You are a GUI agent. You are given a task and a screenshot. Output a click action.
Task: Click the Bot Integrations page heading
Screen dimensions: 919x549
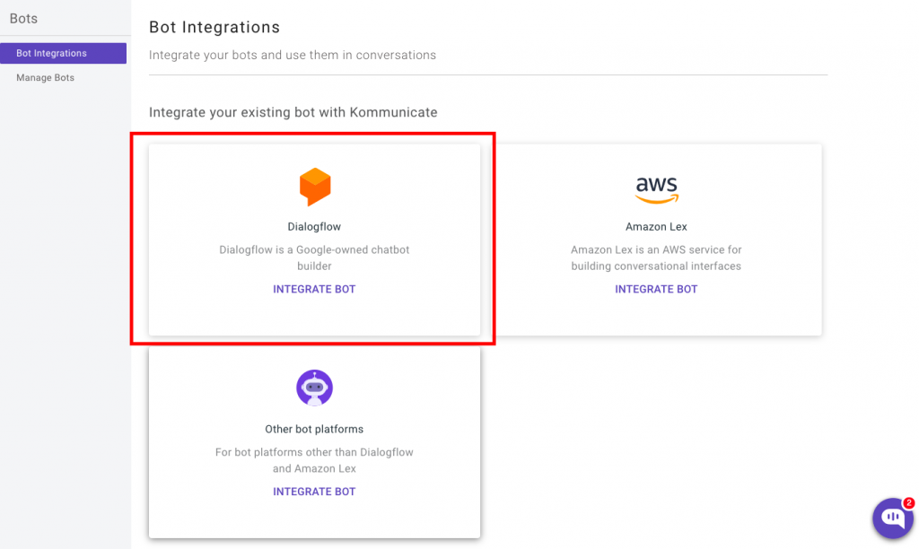point(214,28)
